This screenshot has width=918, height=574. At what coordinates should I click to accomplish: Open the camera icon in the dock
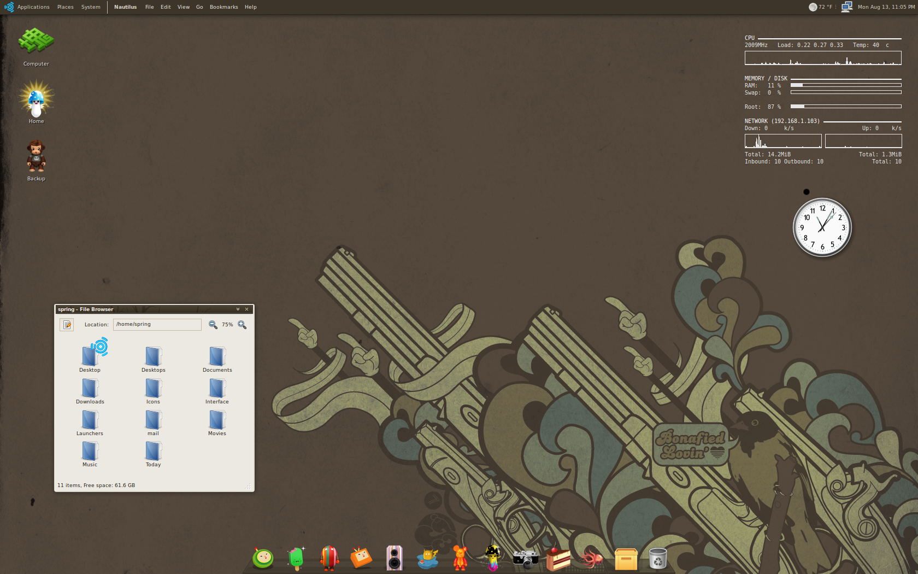coord(525,559)
